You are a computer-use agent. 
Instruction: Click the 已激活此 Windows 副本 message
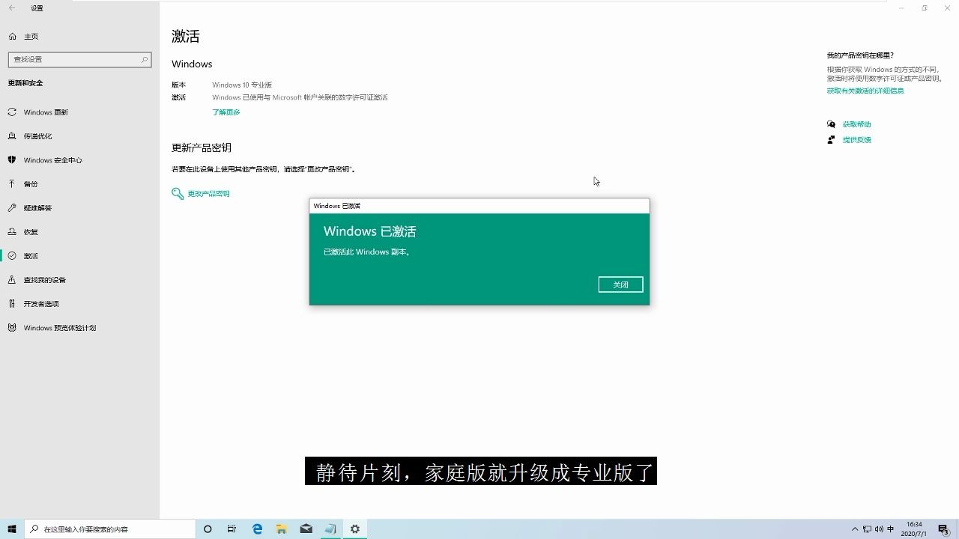367,252
